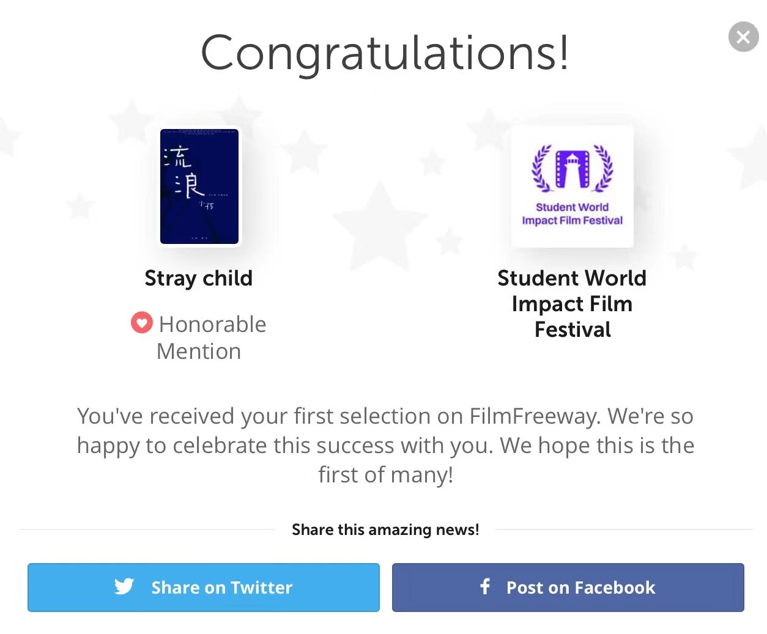Click the purple laurel film-strip emblem
This screenshot has width=767, height=634.
pyautogui.click(x=572, y=168)
